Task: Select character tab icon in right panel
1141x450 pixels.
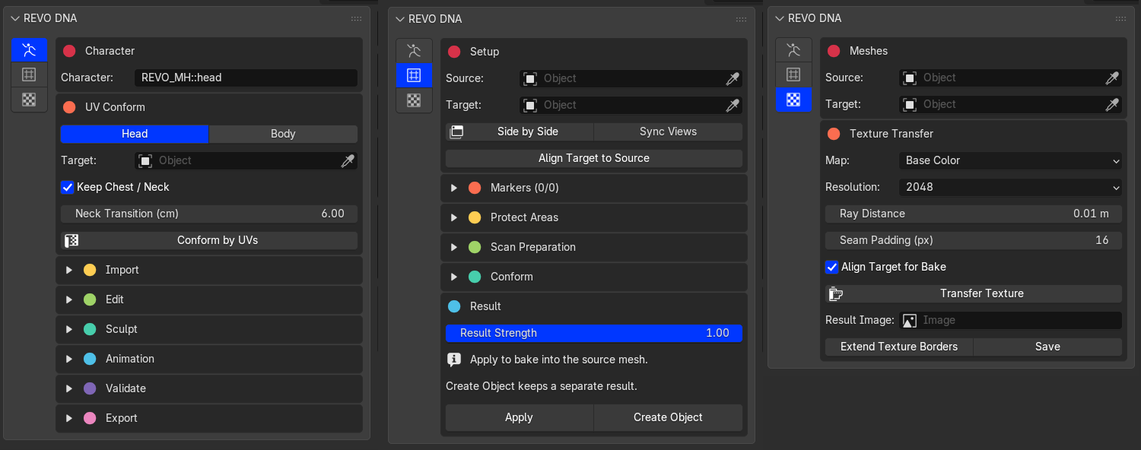Action: click(793, 50)
